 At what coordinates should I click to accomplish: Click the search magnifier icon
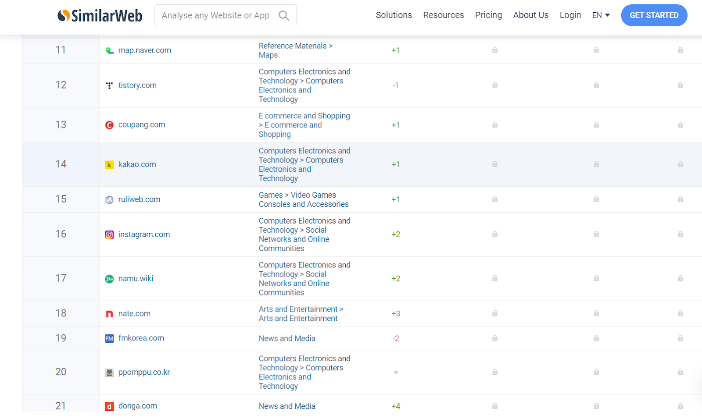(x=284, y=15)
